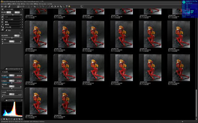Expand the 標準 tone dropdown
Viewport: 198px width, 123px height.
click(x=13, y=22)
